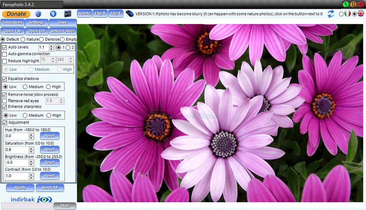Select the Default preset
The image size is (366, 210).
coord(3,39)
